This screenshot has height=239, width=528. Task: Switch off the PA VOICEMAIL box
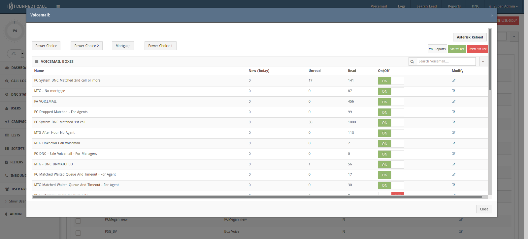(x=391, y=102)
